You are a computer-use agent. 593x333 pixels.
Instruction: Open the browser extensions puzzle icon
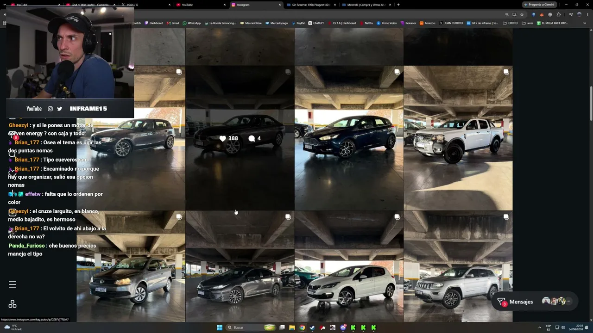(559, 14)
